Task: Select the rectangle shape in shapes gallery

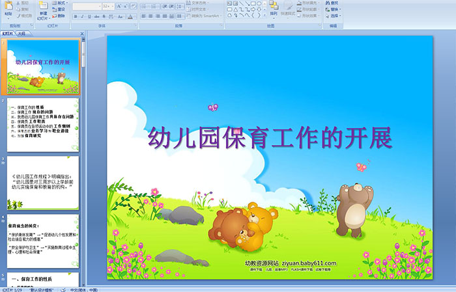Action: (253, 3)
